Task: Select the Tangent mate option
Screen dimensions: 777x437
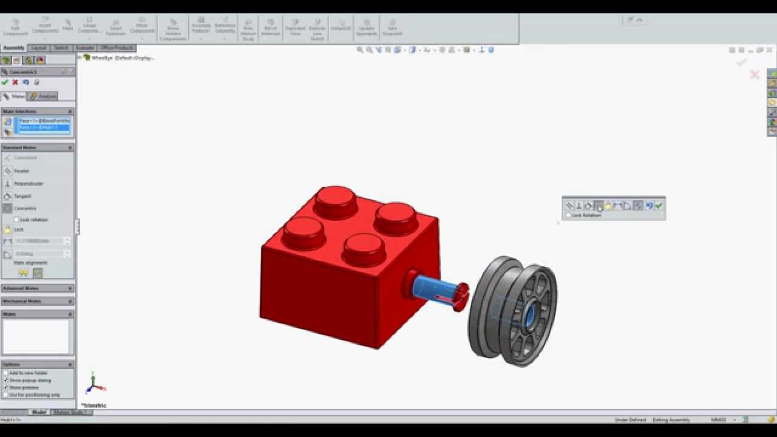Action: point(17,196)
